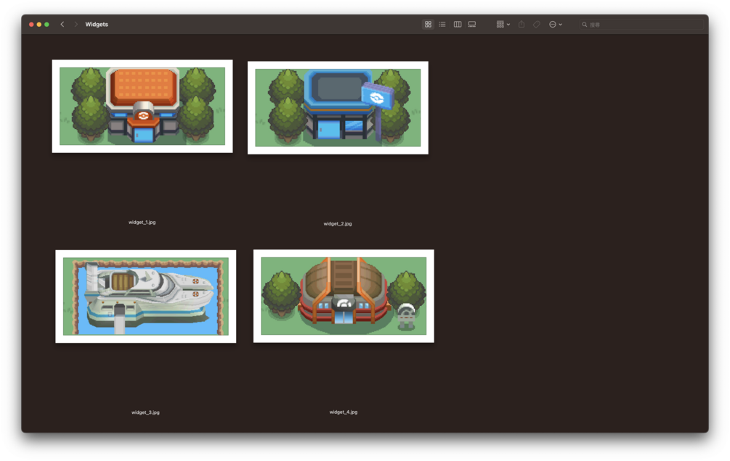Screen dimensions: 730x461
Task: Switch to icon grid view
Action: coord(428,24)
